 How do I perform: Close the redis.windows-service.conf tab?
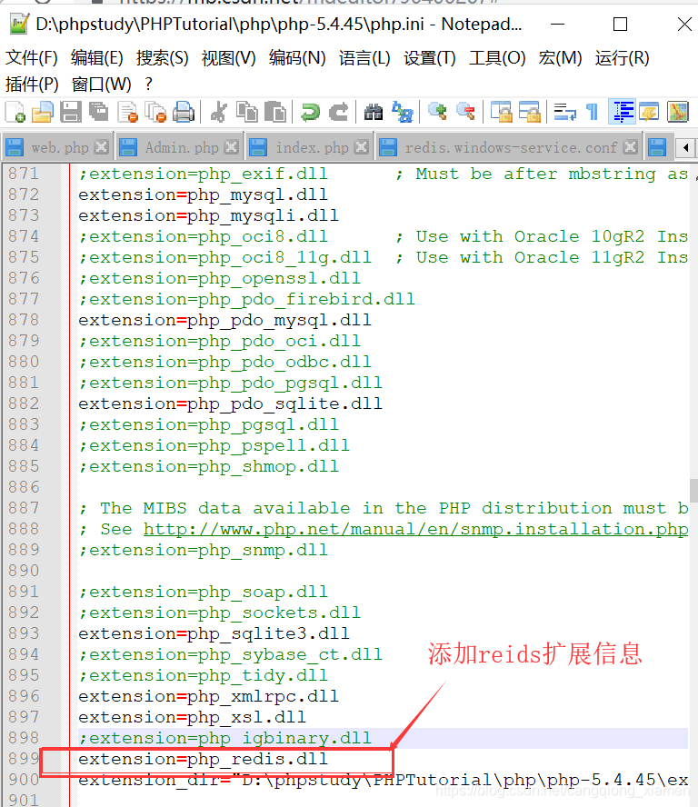coord(630,147)
